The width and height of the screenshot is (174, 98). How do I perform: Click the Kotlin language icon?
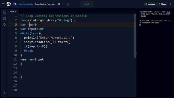click(59, 4)
